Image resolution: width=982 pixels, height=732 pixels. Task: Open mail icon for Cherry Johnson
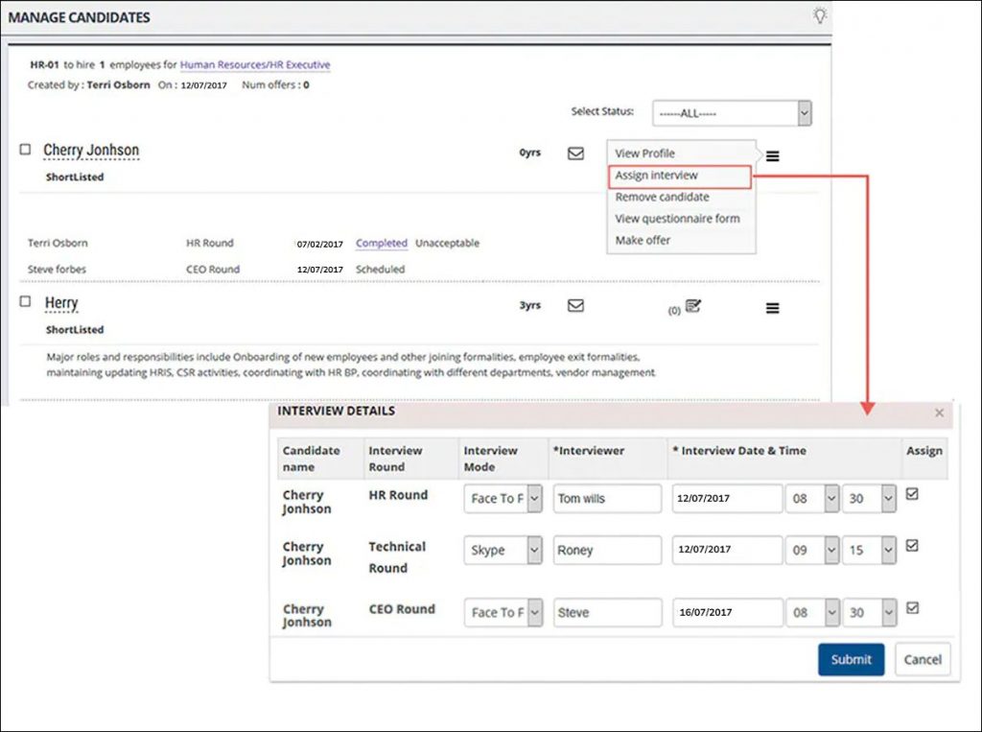[x=575, y=153]
